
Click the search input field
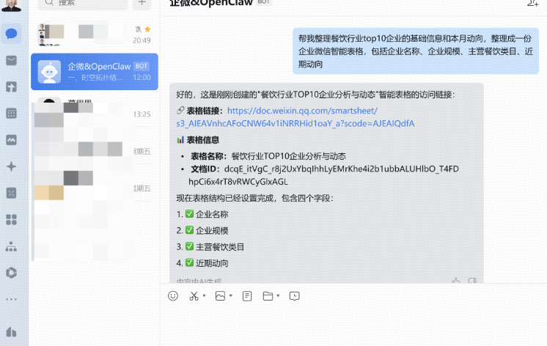point(82,4)
